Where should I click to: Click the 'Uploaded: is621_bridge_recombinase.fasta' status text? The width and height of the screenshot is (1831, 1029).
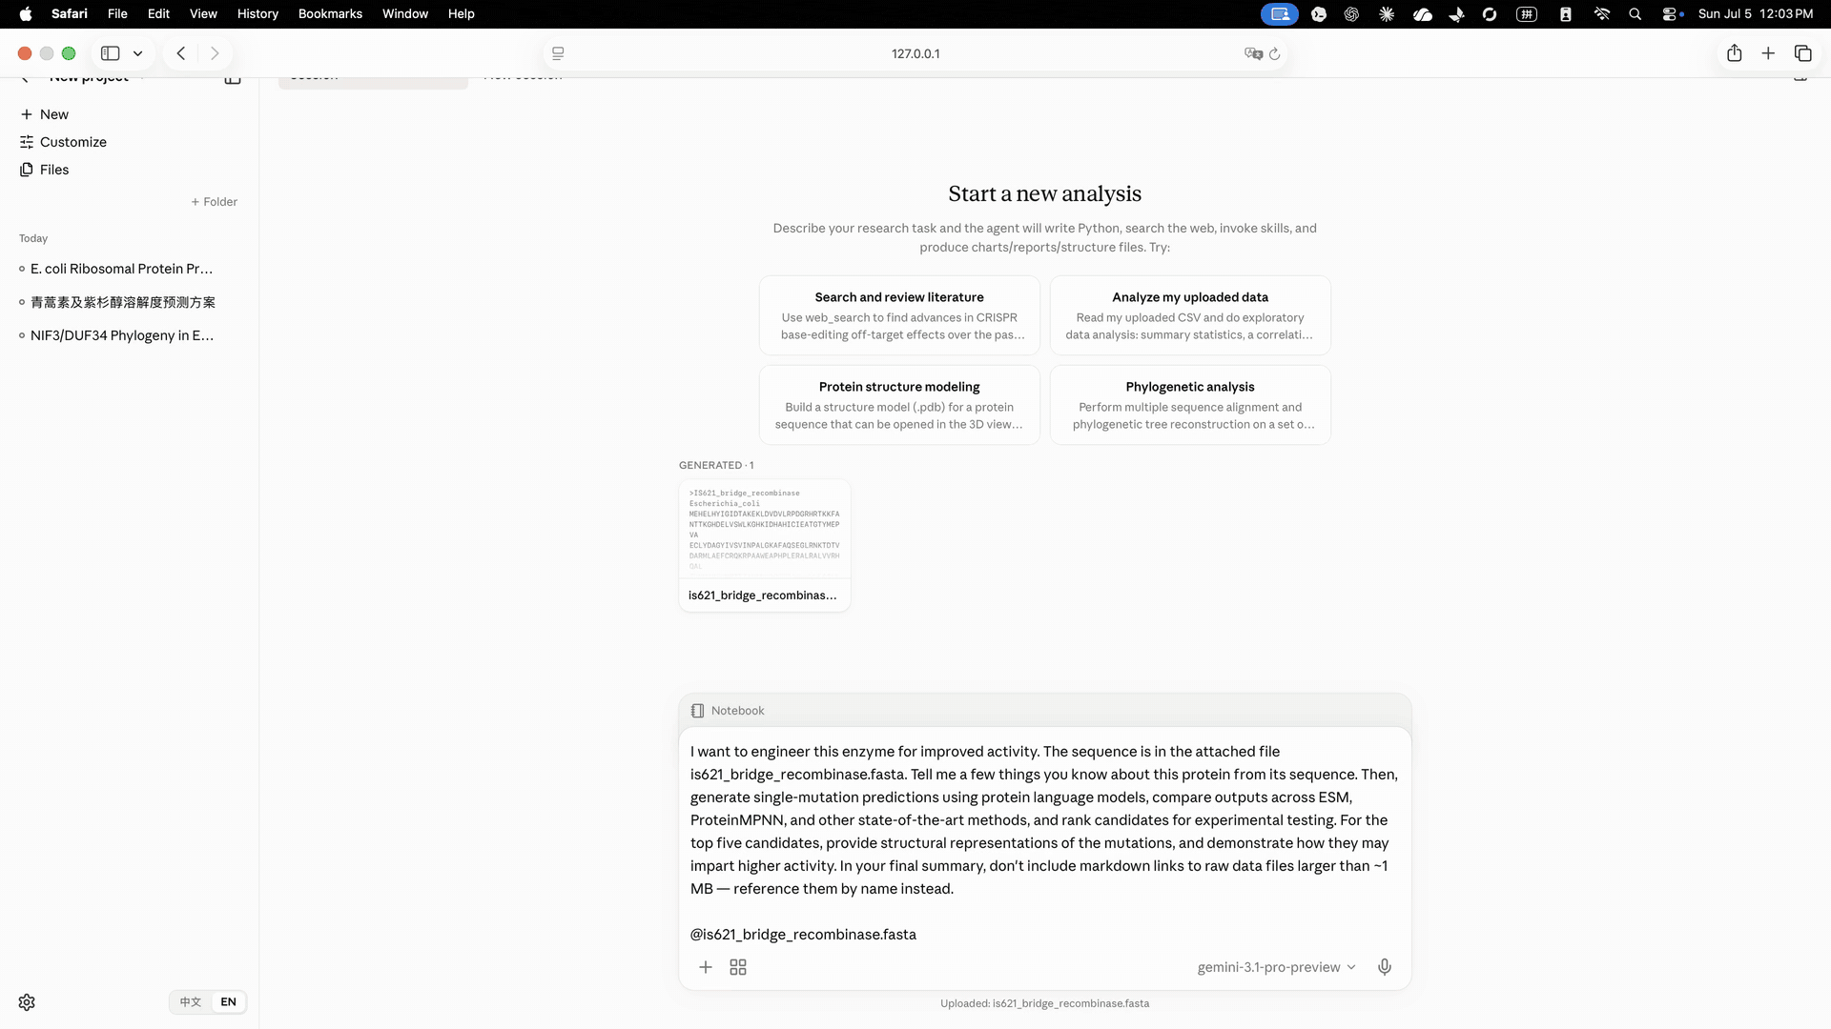(1045, 1003)
